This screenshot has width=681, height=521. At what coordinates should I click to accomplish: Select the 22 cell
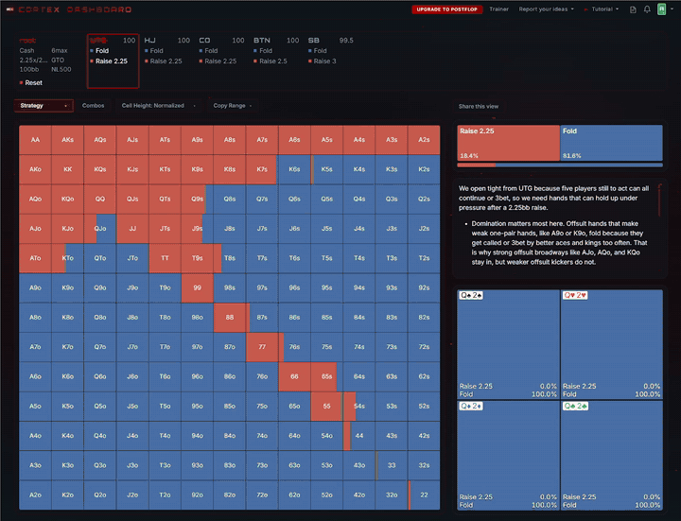click(424, 495)
